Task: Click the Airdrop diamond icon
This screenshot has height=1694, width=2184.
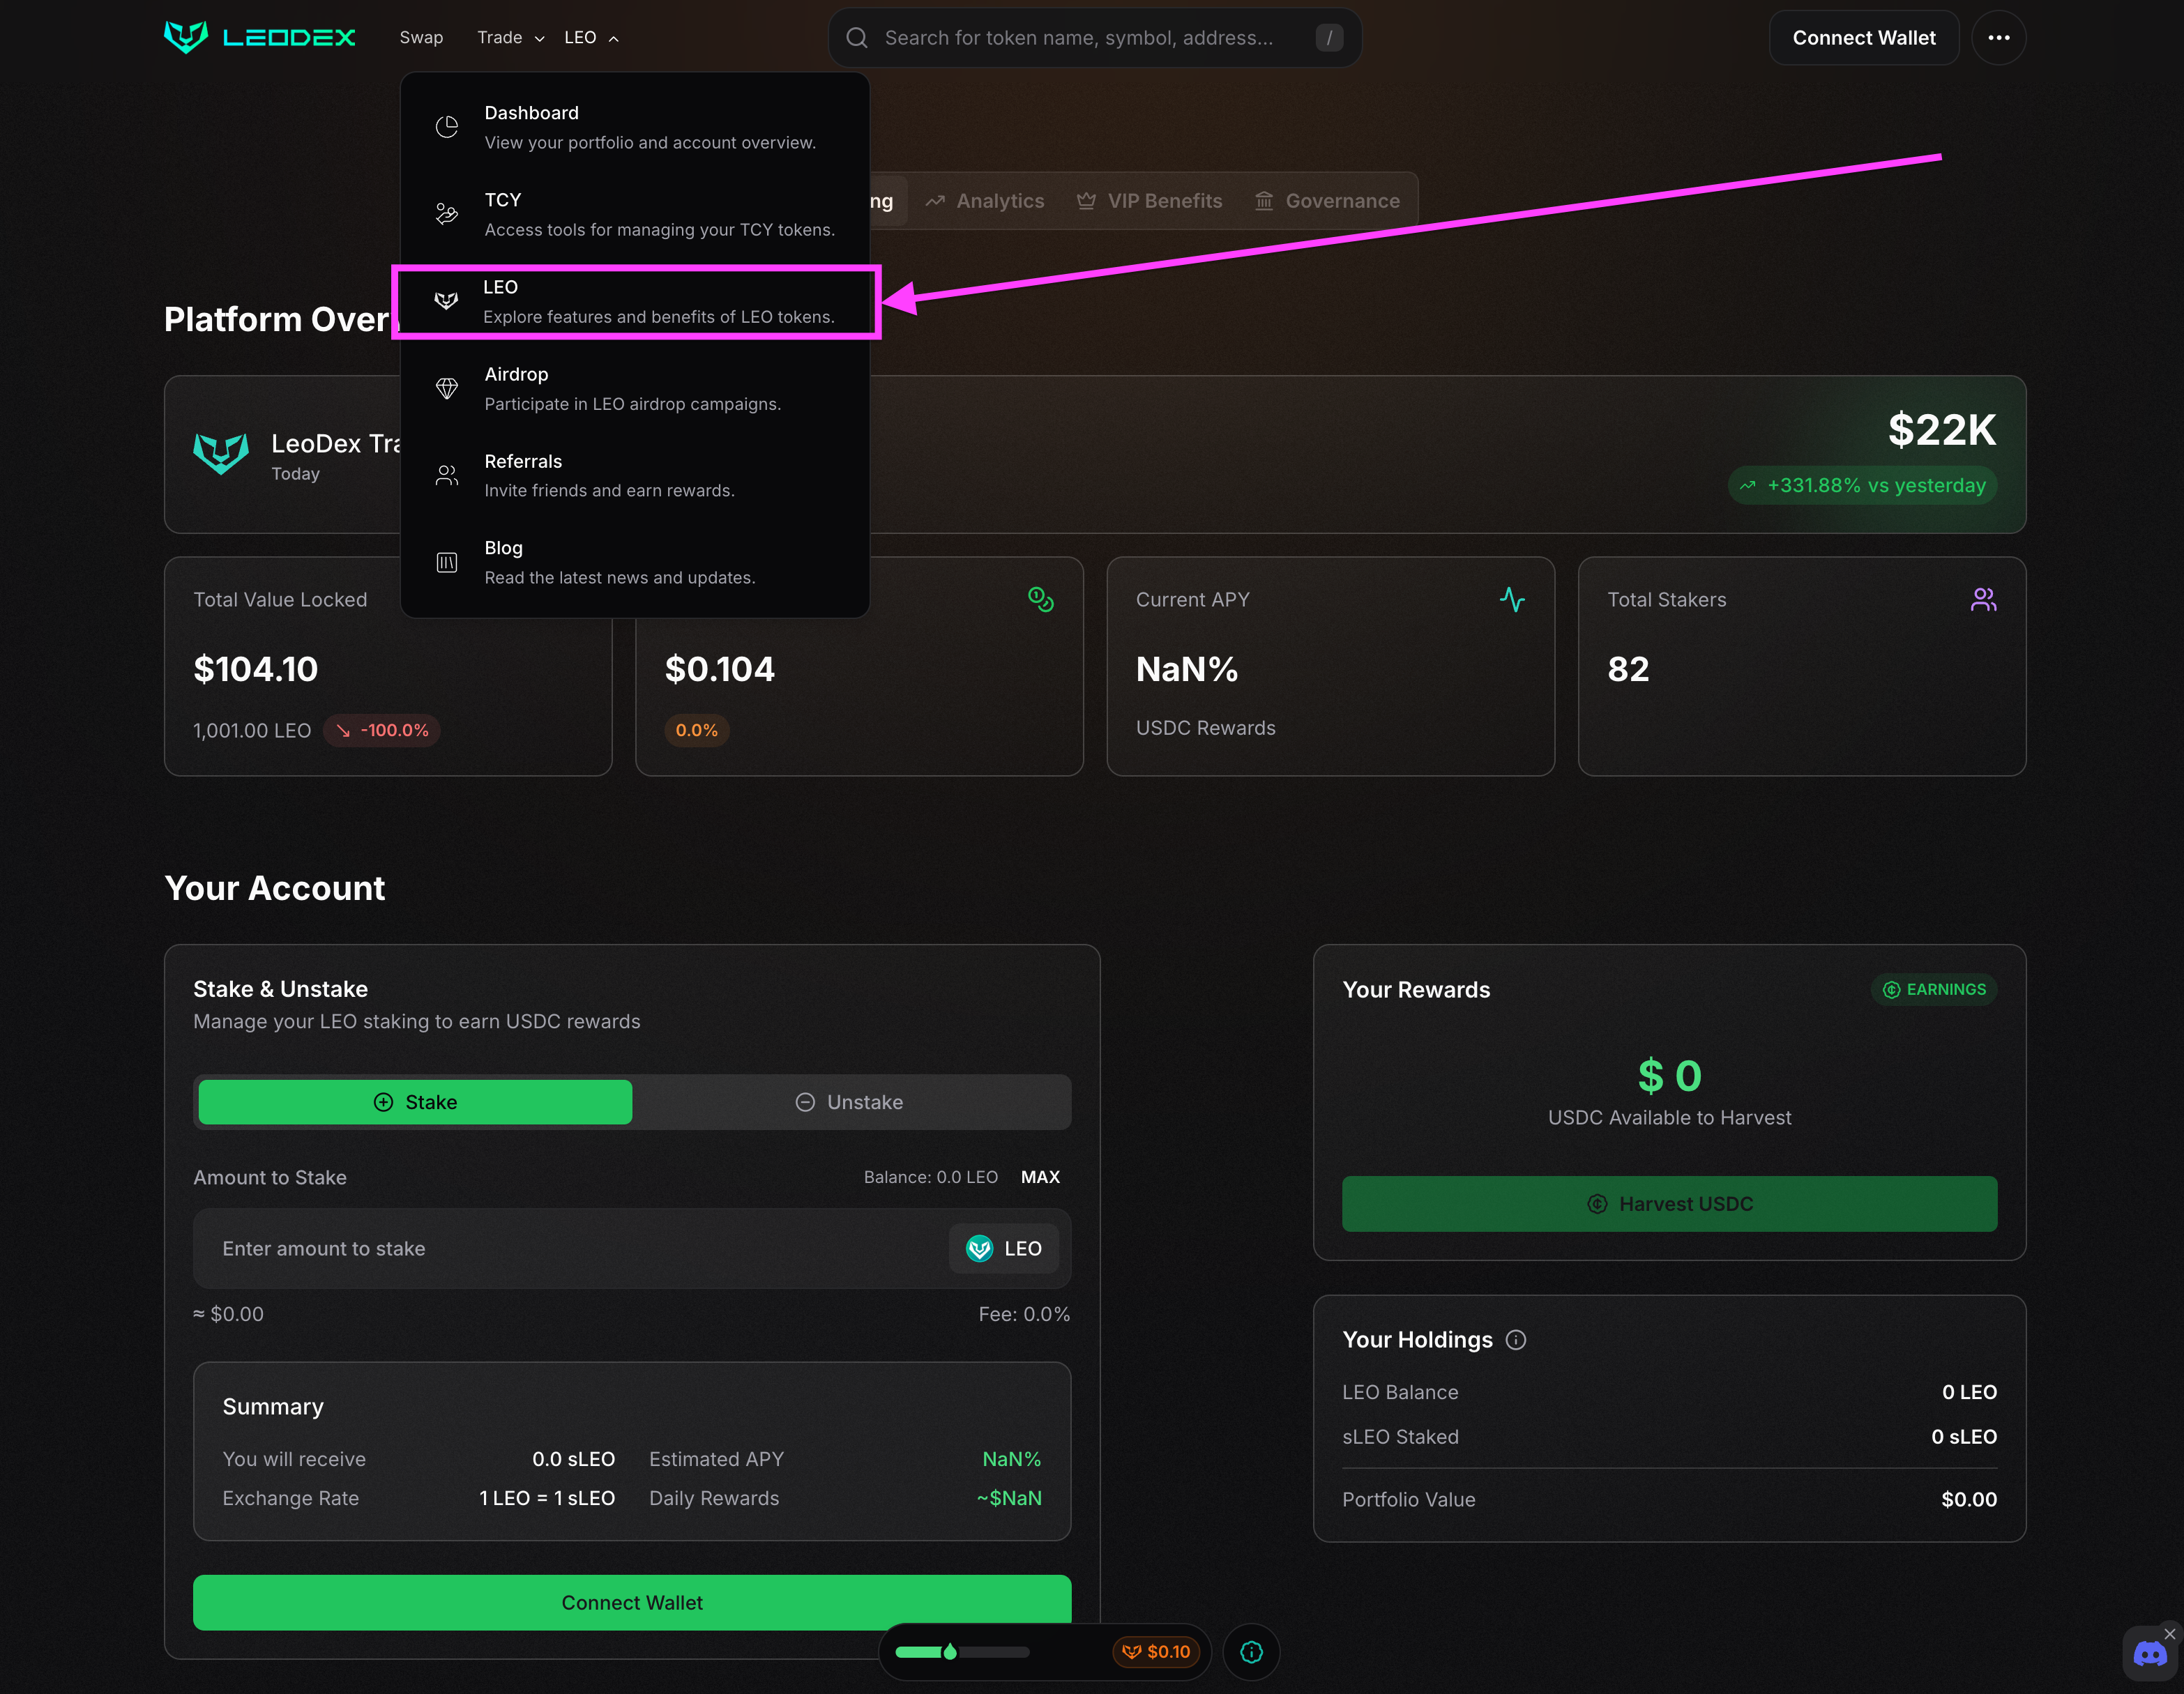Action: click(x=447, y=388)
